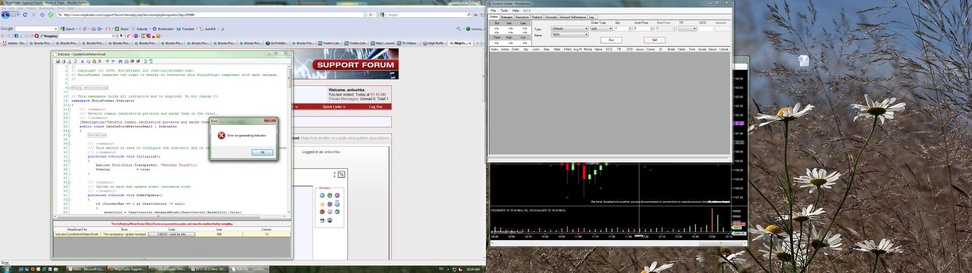The image size is (972, 273).
Task: Copy code using the editor's copy icon
Action: pyautogui.click(x=88, y=61)
